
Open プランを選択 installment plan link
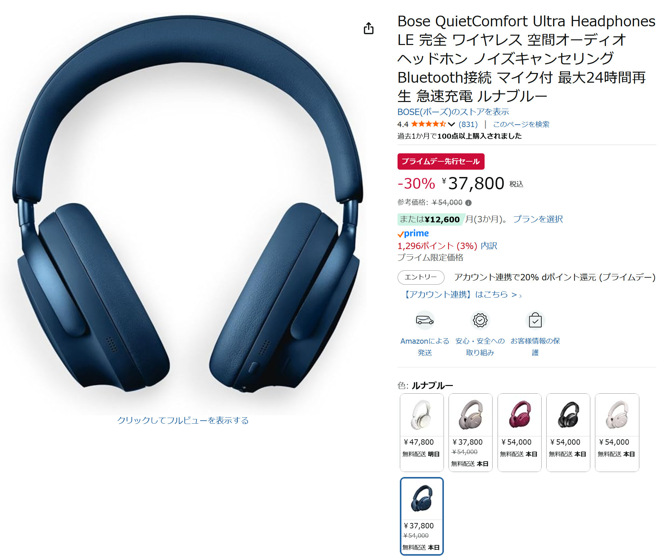pos(538,219)
